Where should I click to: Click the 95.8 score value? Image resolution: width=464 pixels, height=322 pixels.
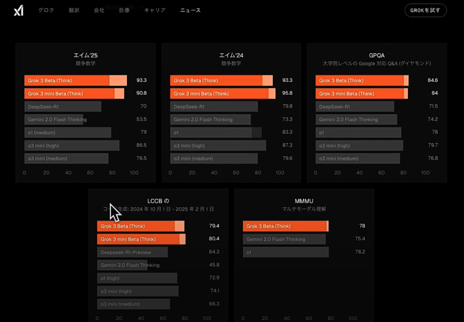(287, 93)
